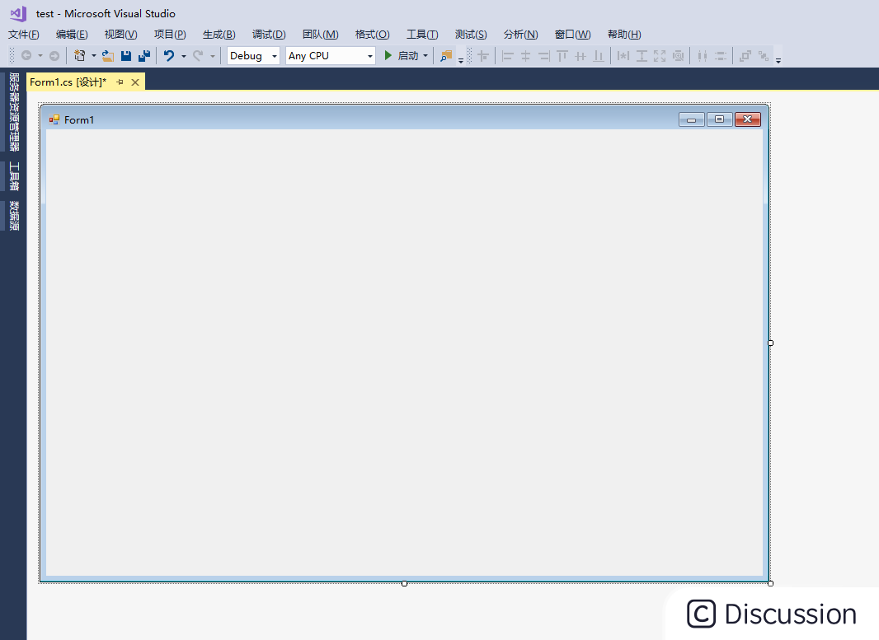This screenshot has width=879, height=640.
Task: Click the Form1 bottom-edge sizing handle
Action: point(405,583)
